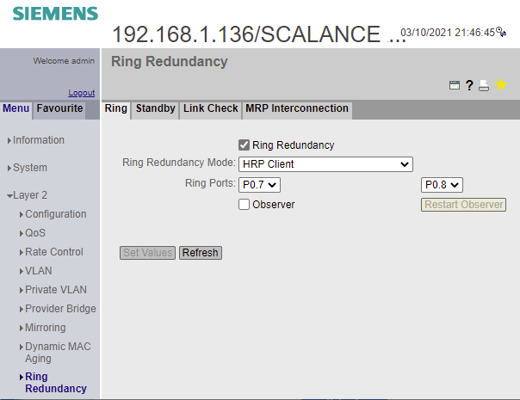Click the Logout link
This screenshot has height=400, width=520.
point(82,93)
